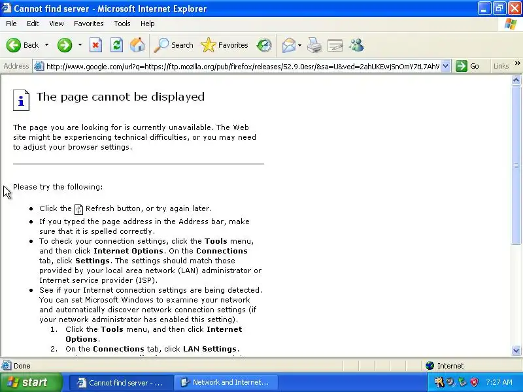
Task: Print the page with the printer icon
Action: point(314,45)
